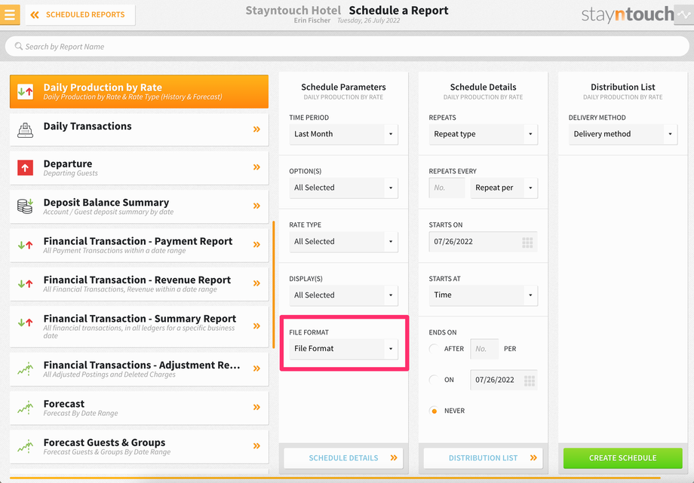Click the chevron arrow on Deposit Balance Summary row
The image size is (694, 483).
coord(256,206)
